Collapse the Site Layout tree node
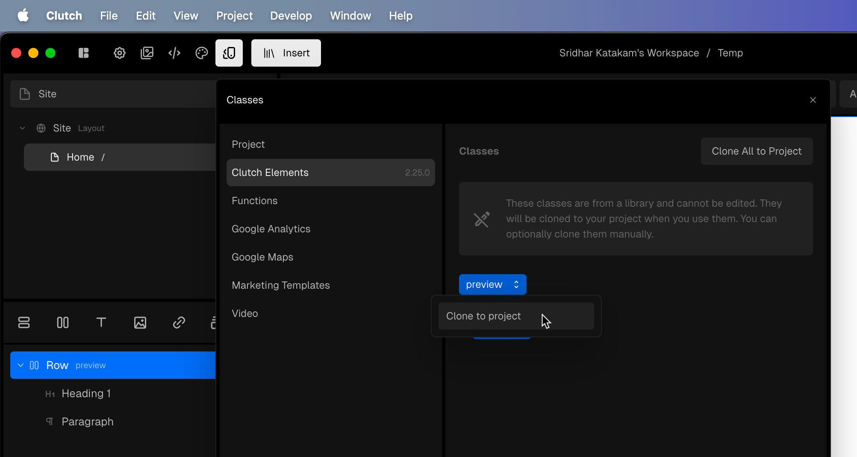 (22, 128)
